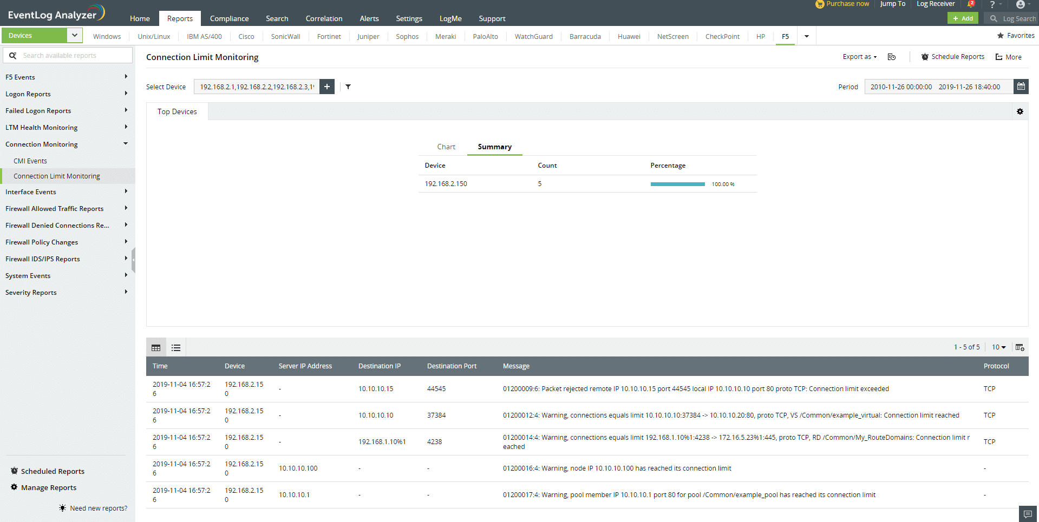Viewport: 1039px width, 522px height.
Task: Open the Compliance tab
Action: [x=229, y=18]
